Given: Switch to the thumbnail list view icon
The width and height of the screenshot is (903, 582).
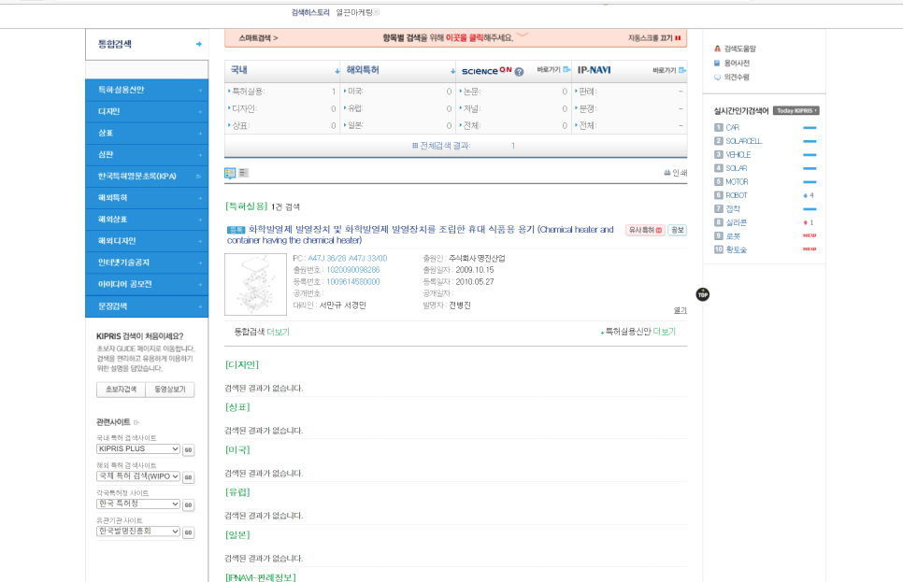Looking at the screenshot, I should (230, 173).
